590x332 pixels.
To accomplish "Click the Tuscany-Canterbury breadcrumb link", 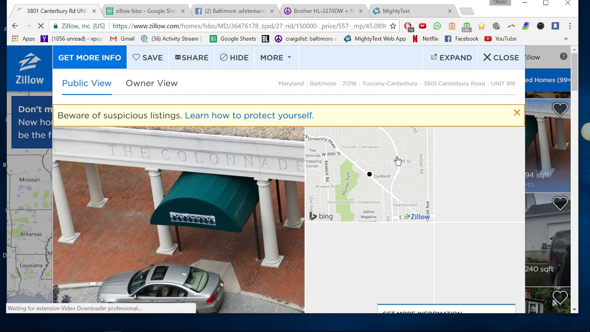I will (390, 83).
